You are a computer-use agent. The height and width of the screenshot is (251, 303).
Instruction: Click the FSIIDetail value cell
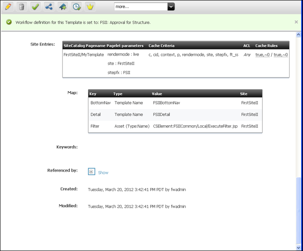point(161,114)
